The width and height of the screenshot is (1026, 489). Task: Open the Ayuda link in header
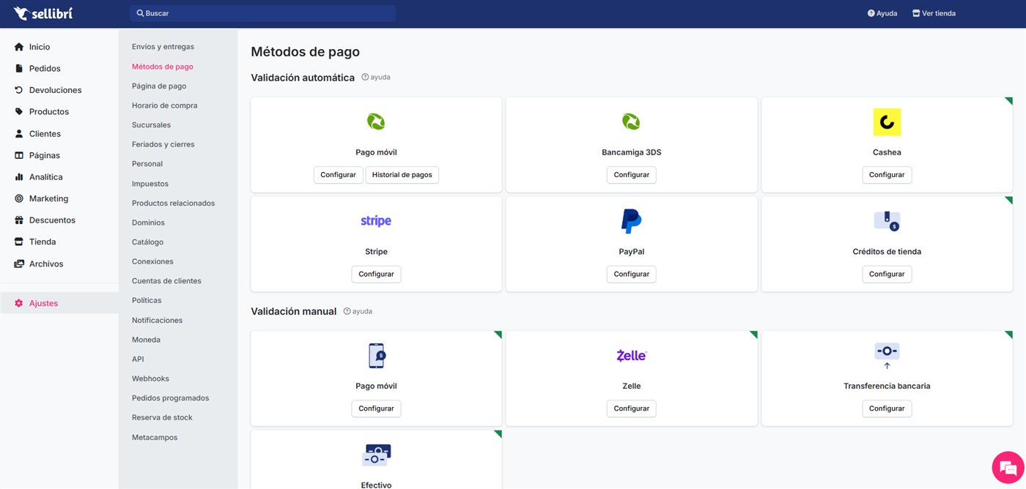(882, 13)
